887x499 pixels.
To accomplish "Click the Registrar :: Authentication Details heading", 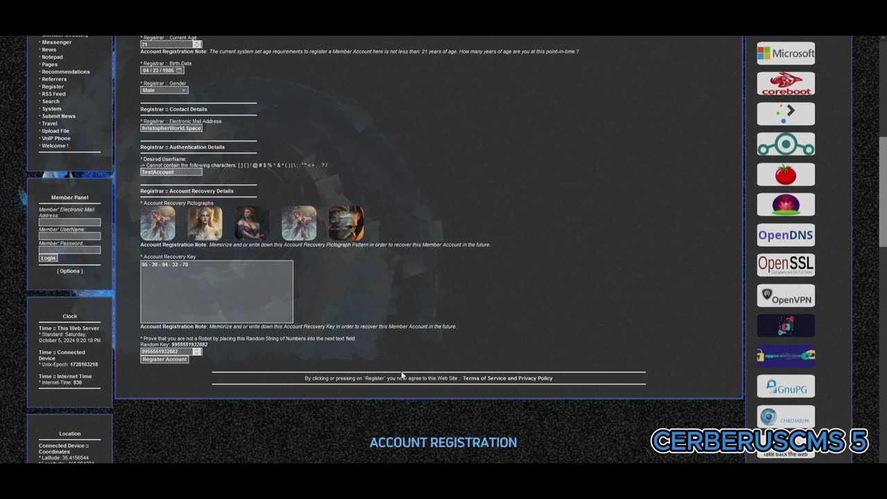I will [x=183, y=147].
